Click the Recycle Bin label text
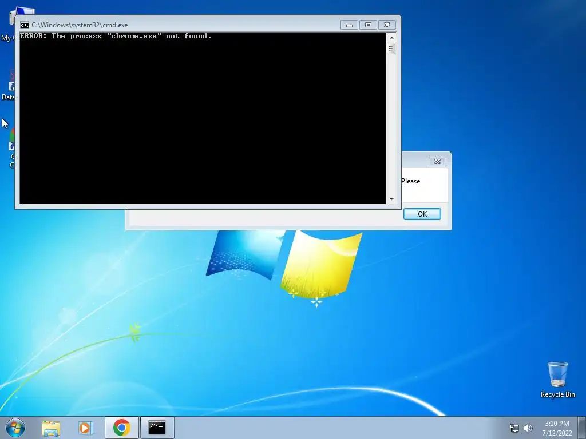This screenshot has width=586, height=439. tap(557, 394)
